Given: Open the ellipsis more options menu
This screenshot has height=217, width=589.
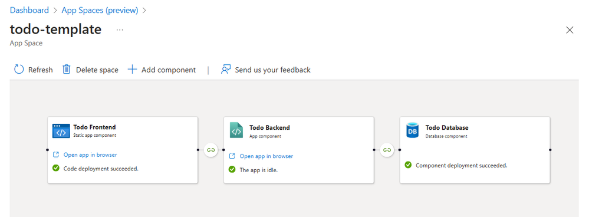Looking at the screenshot, I should [120, 29].
